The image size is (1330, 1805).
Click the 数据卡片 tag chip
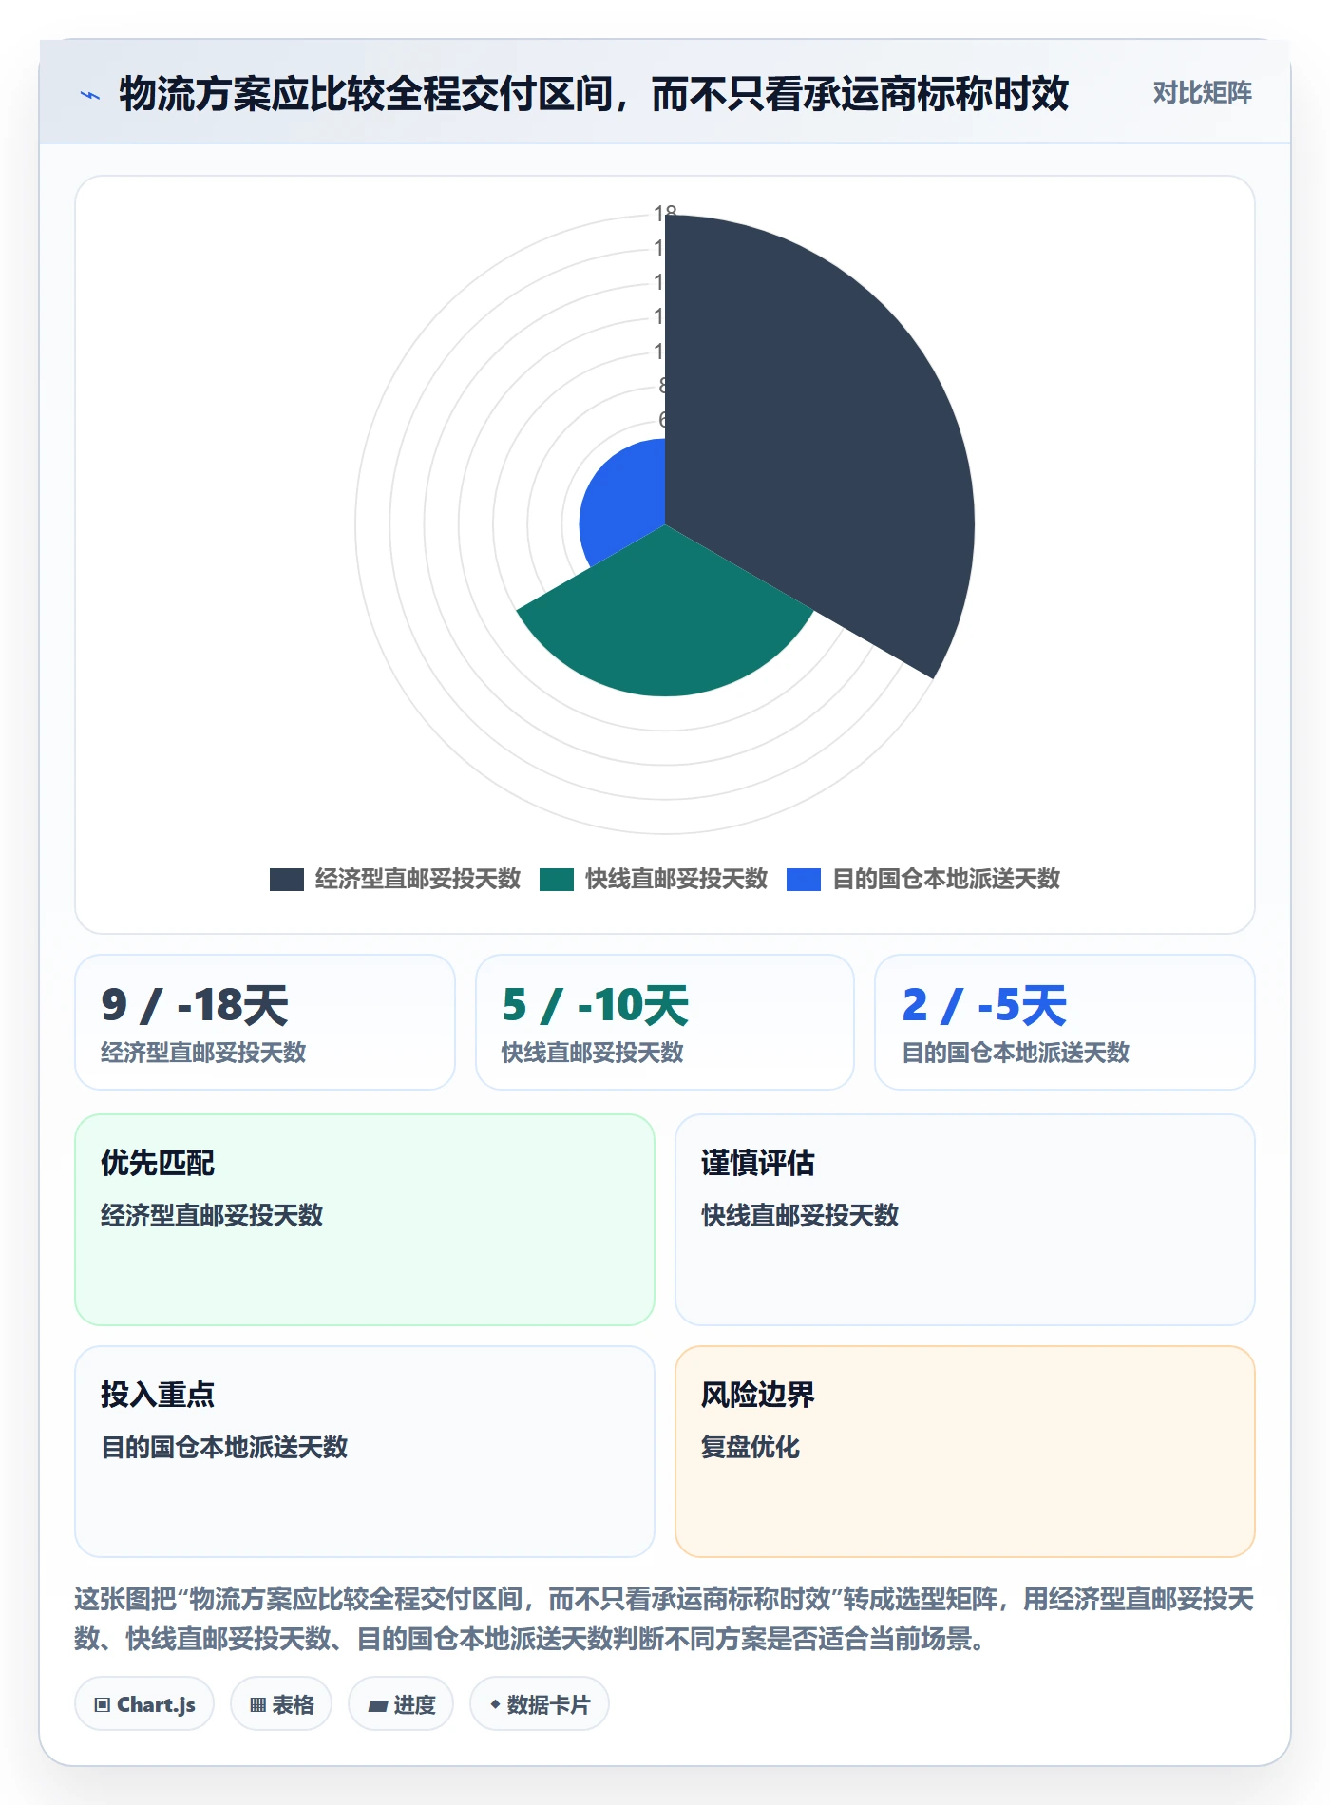540,1704
